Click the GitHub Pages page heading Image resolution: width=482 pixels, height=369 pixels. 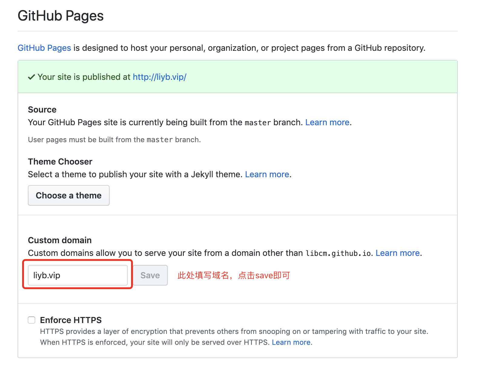click(61, 16)
